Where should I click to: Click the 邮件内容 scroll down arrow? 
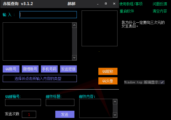(x=115, y=115)
